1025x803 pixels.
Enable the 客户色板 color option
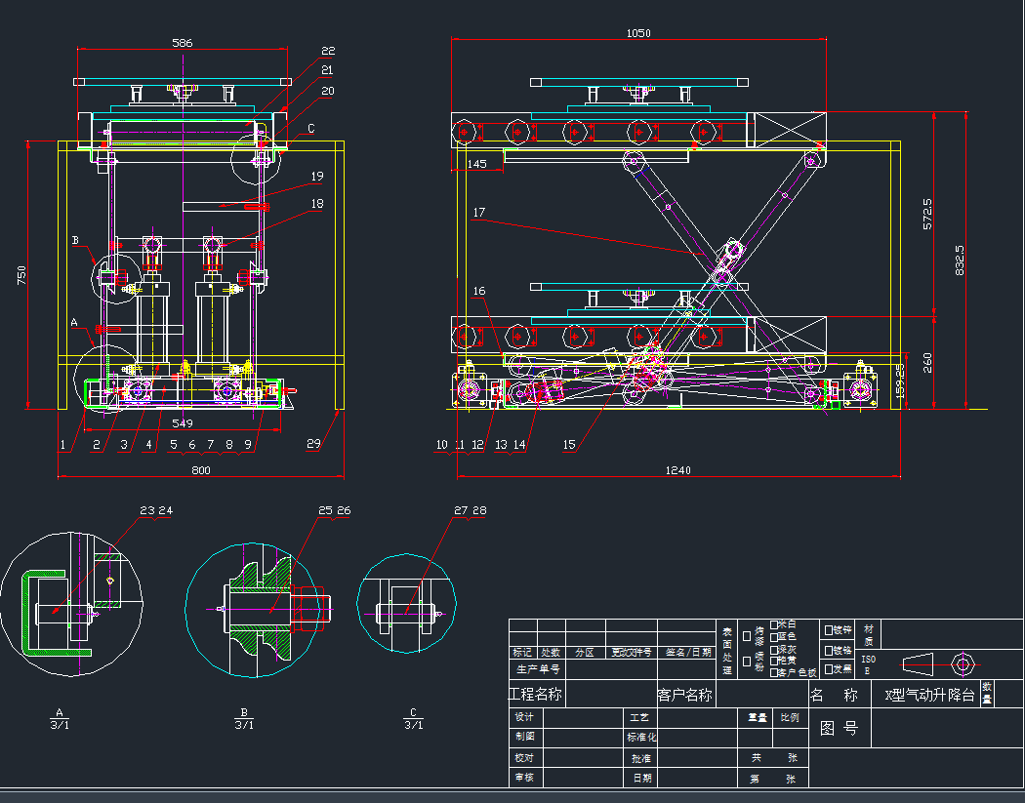772,671
